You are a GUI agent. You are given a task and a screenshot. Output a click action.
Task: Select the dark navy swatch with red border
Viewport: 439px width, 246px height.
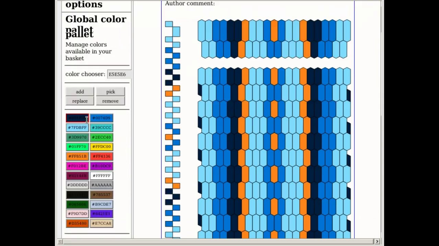pos(77,118)
